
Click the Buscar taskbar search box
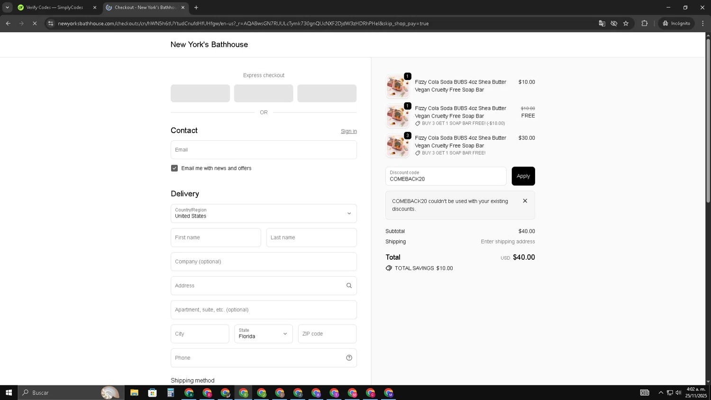[71, 392]
